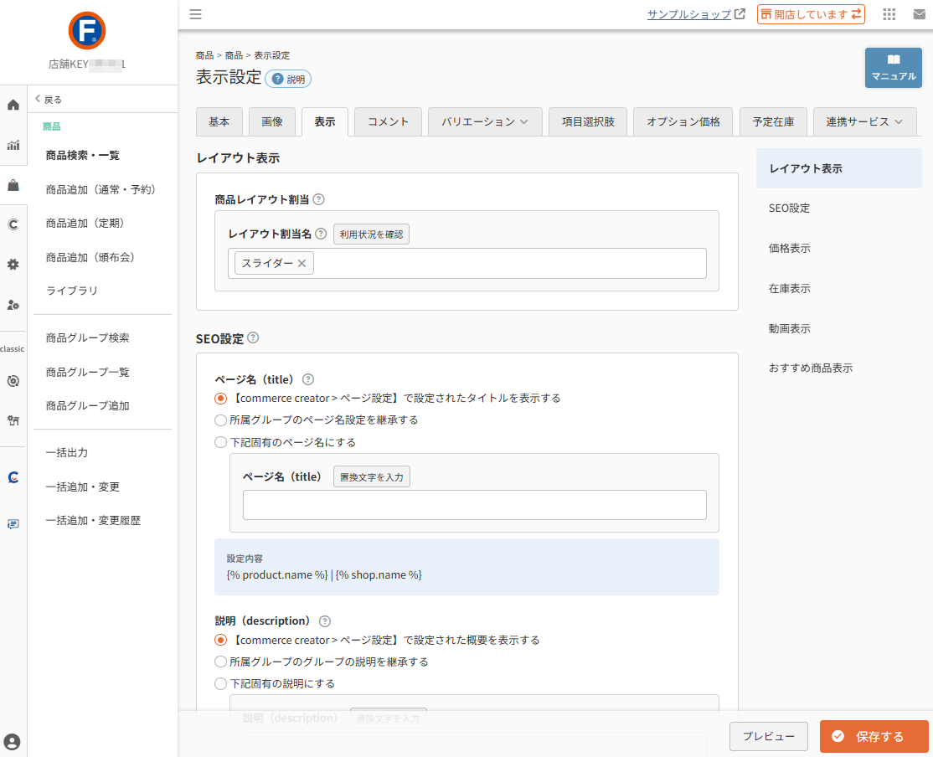Open the analytics chart sidebar icon
This screenshot has width=933, height=757.
(13, 145)
